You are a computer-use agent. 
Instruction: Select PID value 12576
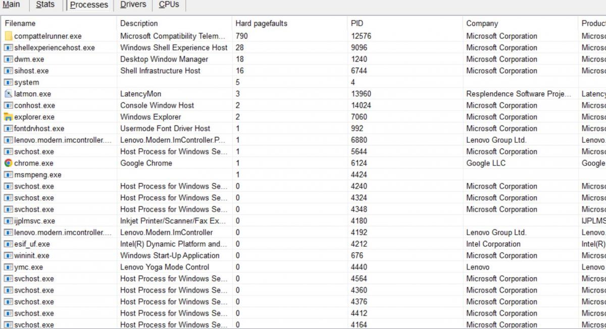click(362, 36)
